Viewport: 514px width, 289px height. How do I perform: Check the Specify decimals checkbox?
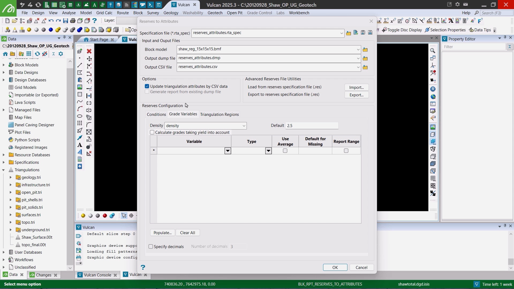(151, 246)
